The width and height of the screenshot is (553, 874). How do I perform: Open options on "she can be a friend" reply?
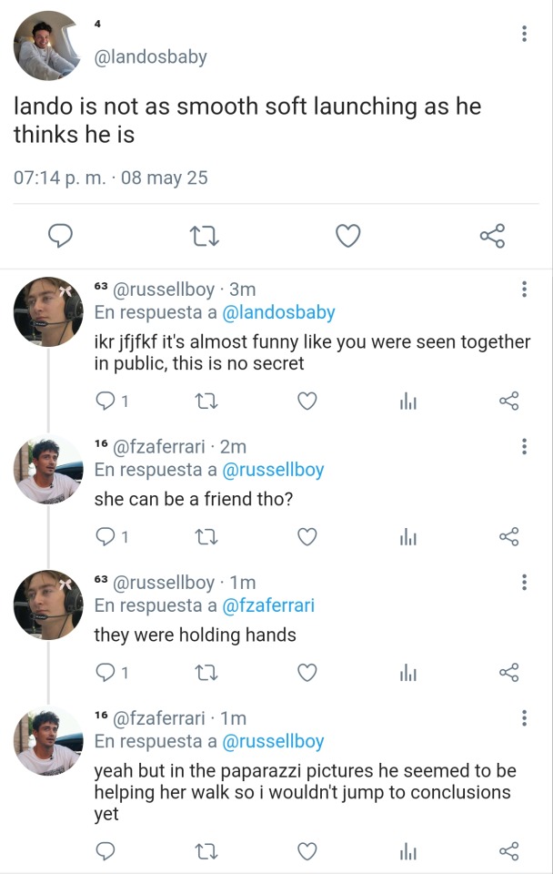pos(524,446)
